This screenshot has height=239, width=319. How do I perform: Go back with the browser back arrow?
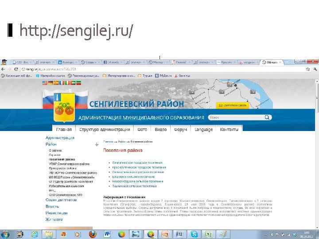point(3,69)
